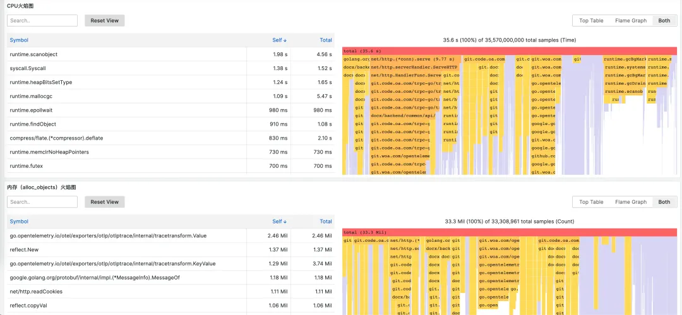
Task: Click Reset View in memory flame graph panel
Action: pyautogui.click(x=105, y=202)
